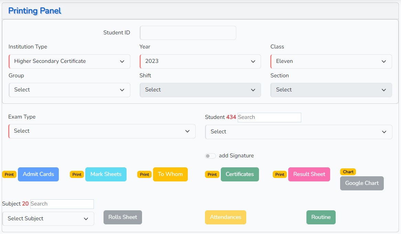Click the Admit Cards button
401x234 pixels.
[x=38, y=174]
